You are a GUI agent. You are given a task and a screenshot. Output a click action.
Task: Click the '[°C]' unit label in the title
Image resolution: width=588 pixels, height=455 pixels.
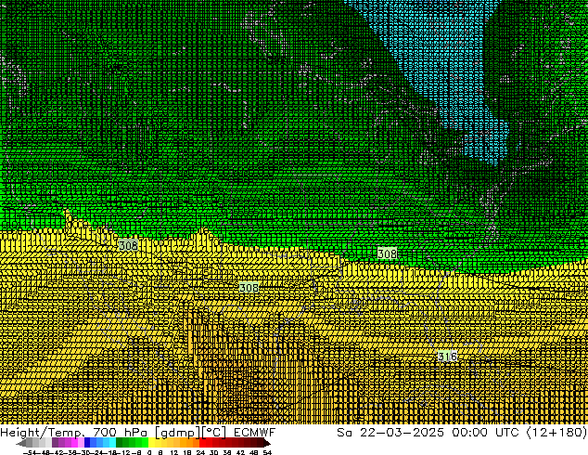[214, 433]
